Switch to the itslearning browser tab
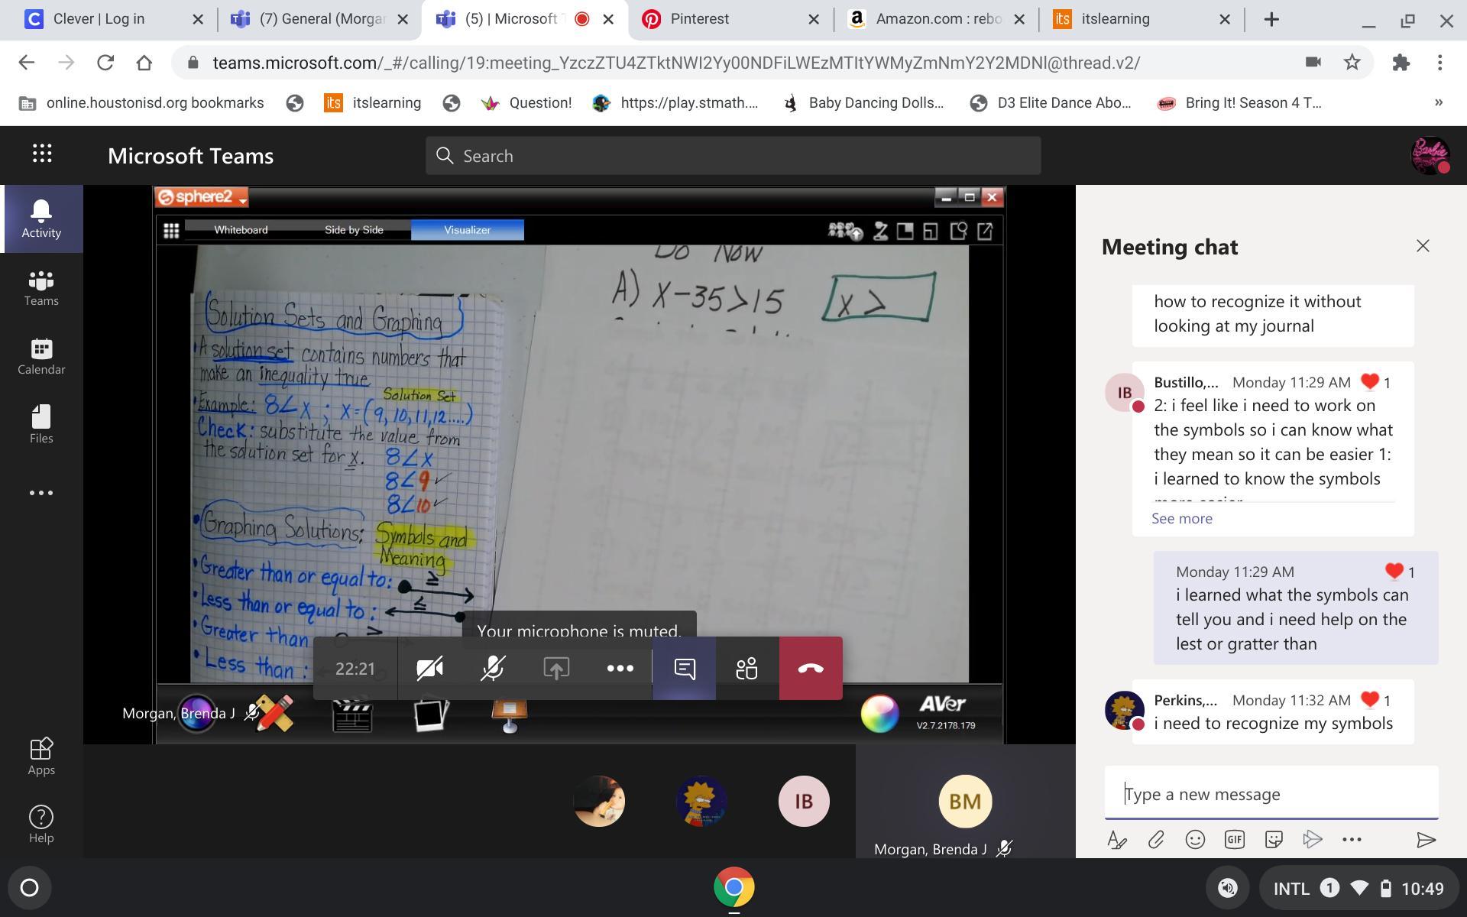1467x917 pixels. click(1116, 19)
